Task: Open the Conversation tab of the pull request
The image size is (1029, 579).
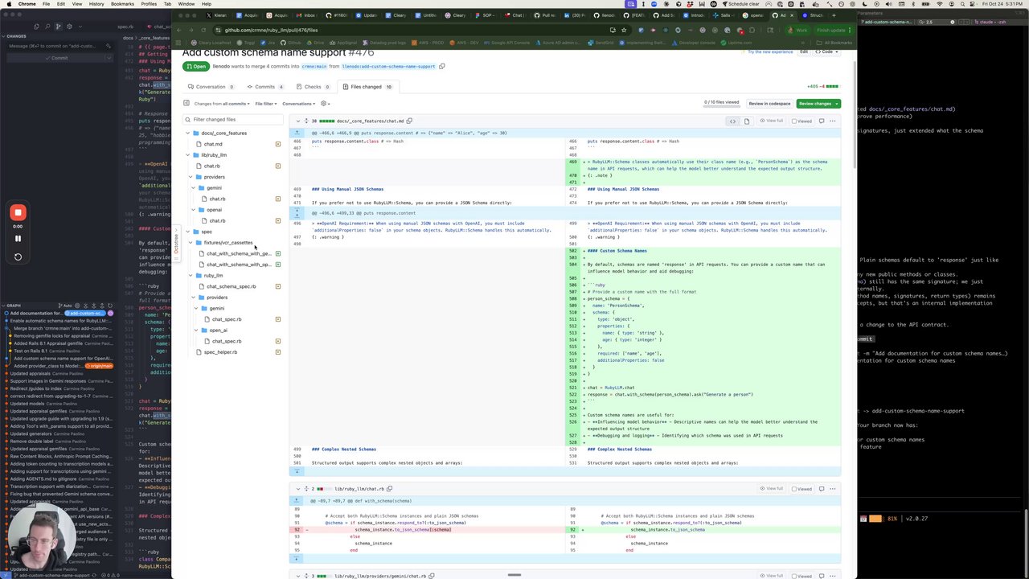Action: [211, 87]
